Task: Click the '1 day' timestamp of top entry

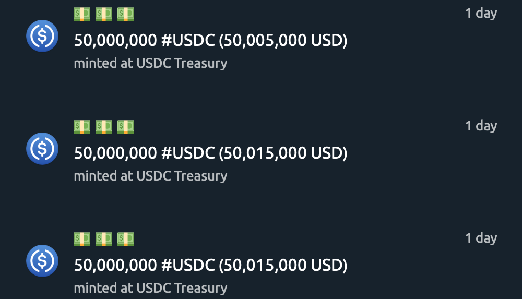Action: click(481, 14)
